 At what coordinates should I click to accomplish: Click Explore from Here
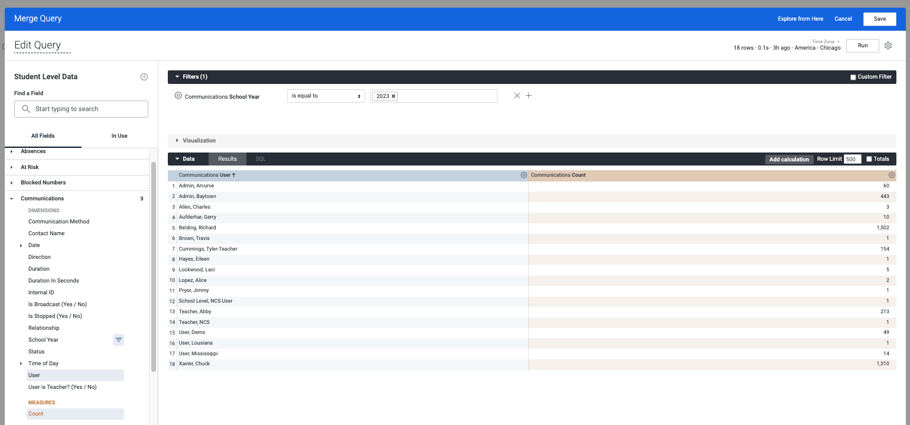click(x=800, y=19)
